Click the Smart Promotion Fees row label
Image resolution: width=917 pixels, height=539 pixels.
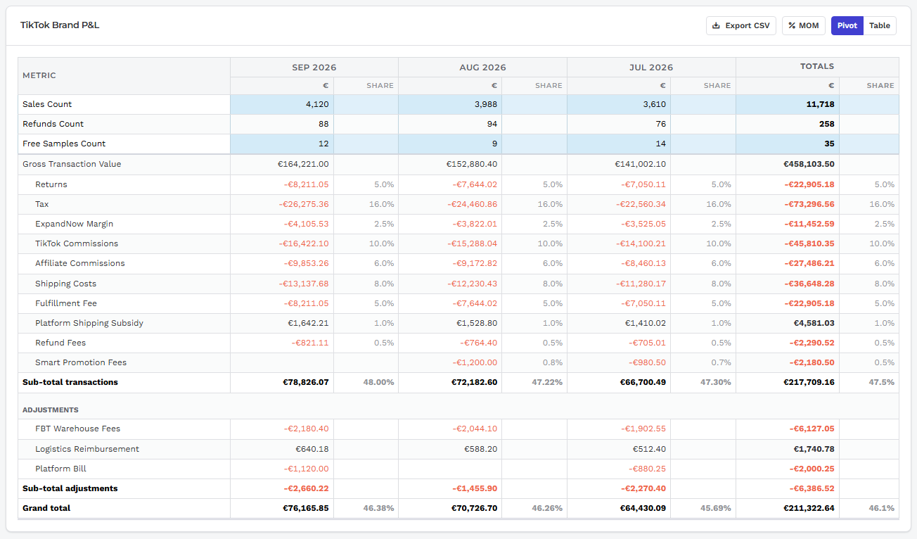(81, 362)
